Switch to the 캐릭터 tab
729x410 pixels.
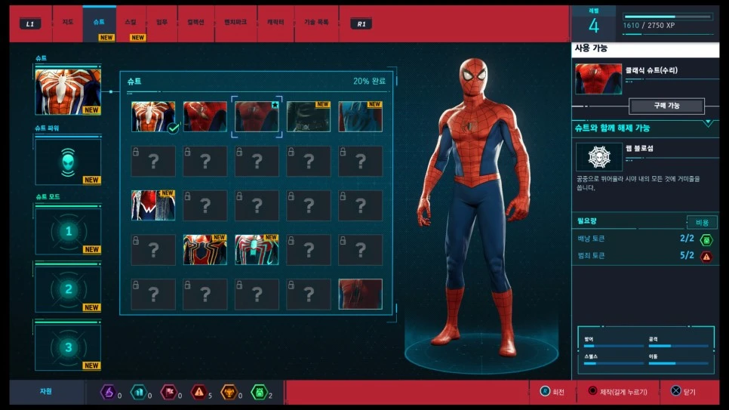tap(275, 23)
